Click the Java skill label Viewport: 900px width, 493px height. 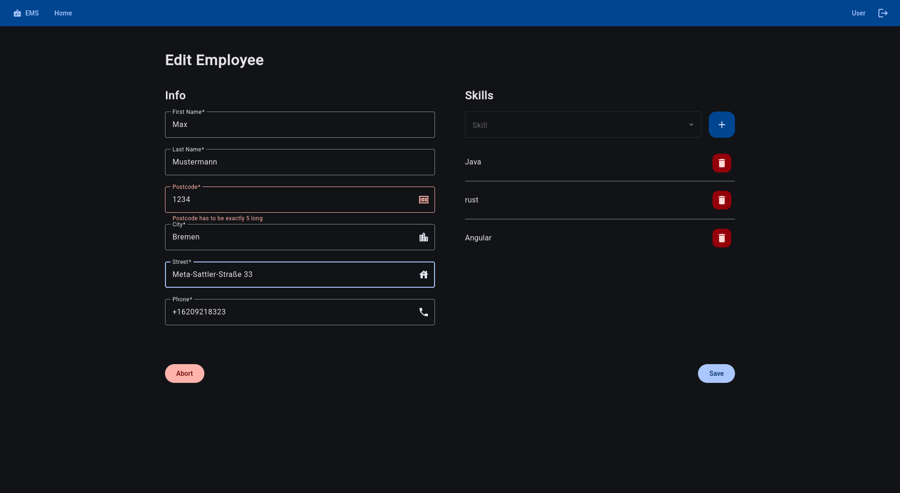[473, 162]
